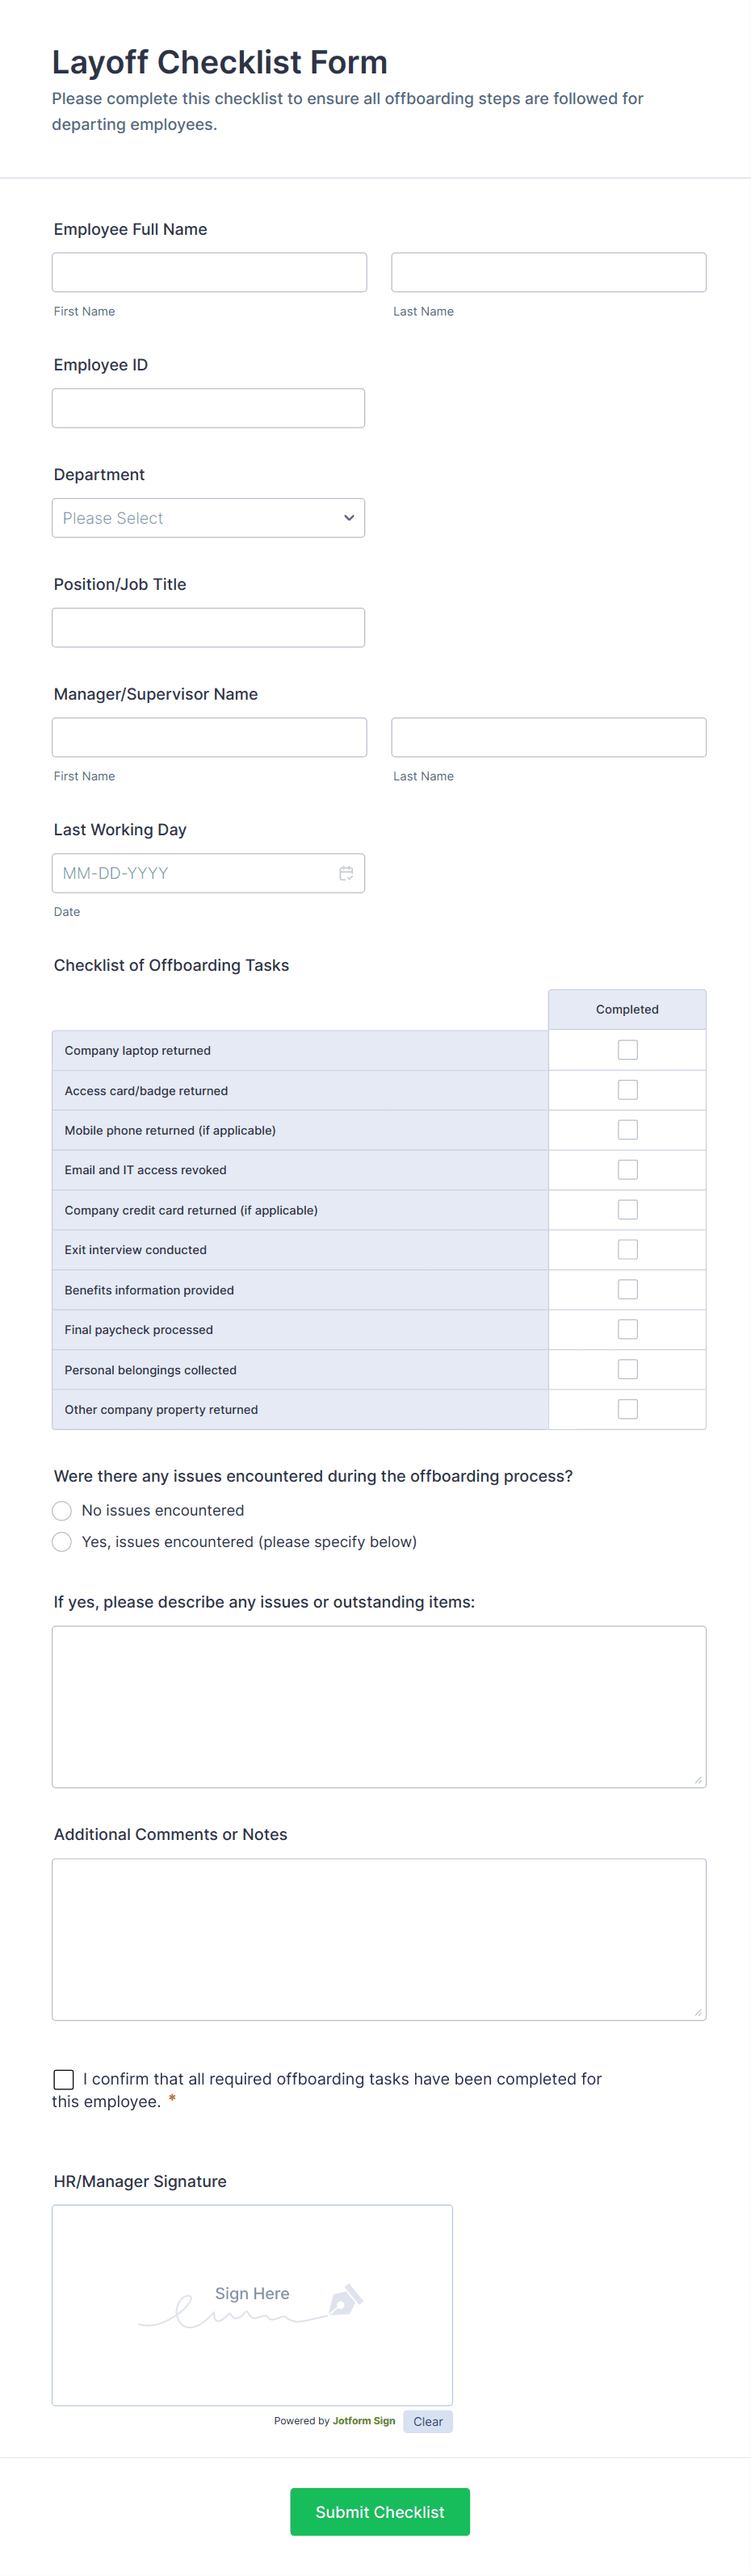Check Company laptop returned completed box
This screenshot has height=2576, width=751.
tap(627, 1050)
